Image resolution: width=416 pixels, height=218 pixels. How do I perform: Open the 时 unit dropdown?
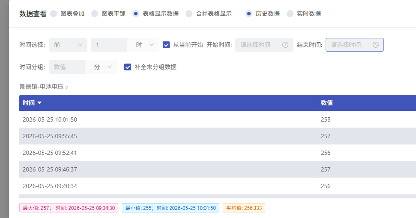click(x=143, y=45)
